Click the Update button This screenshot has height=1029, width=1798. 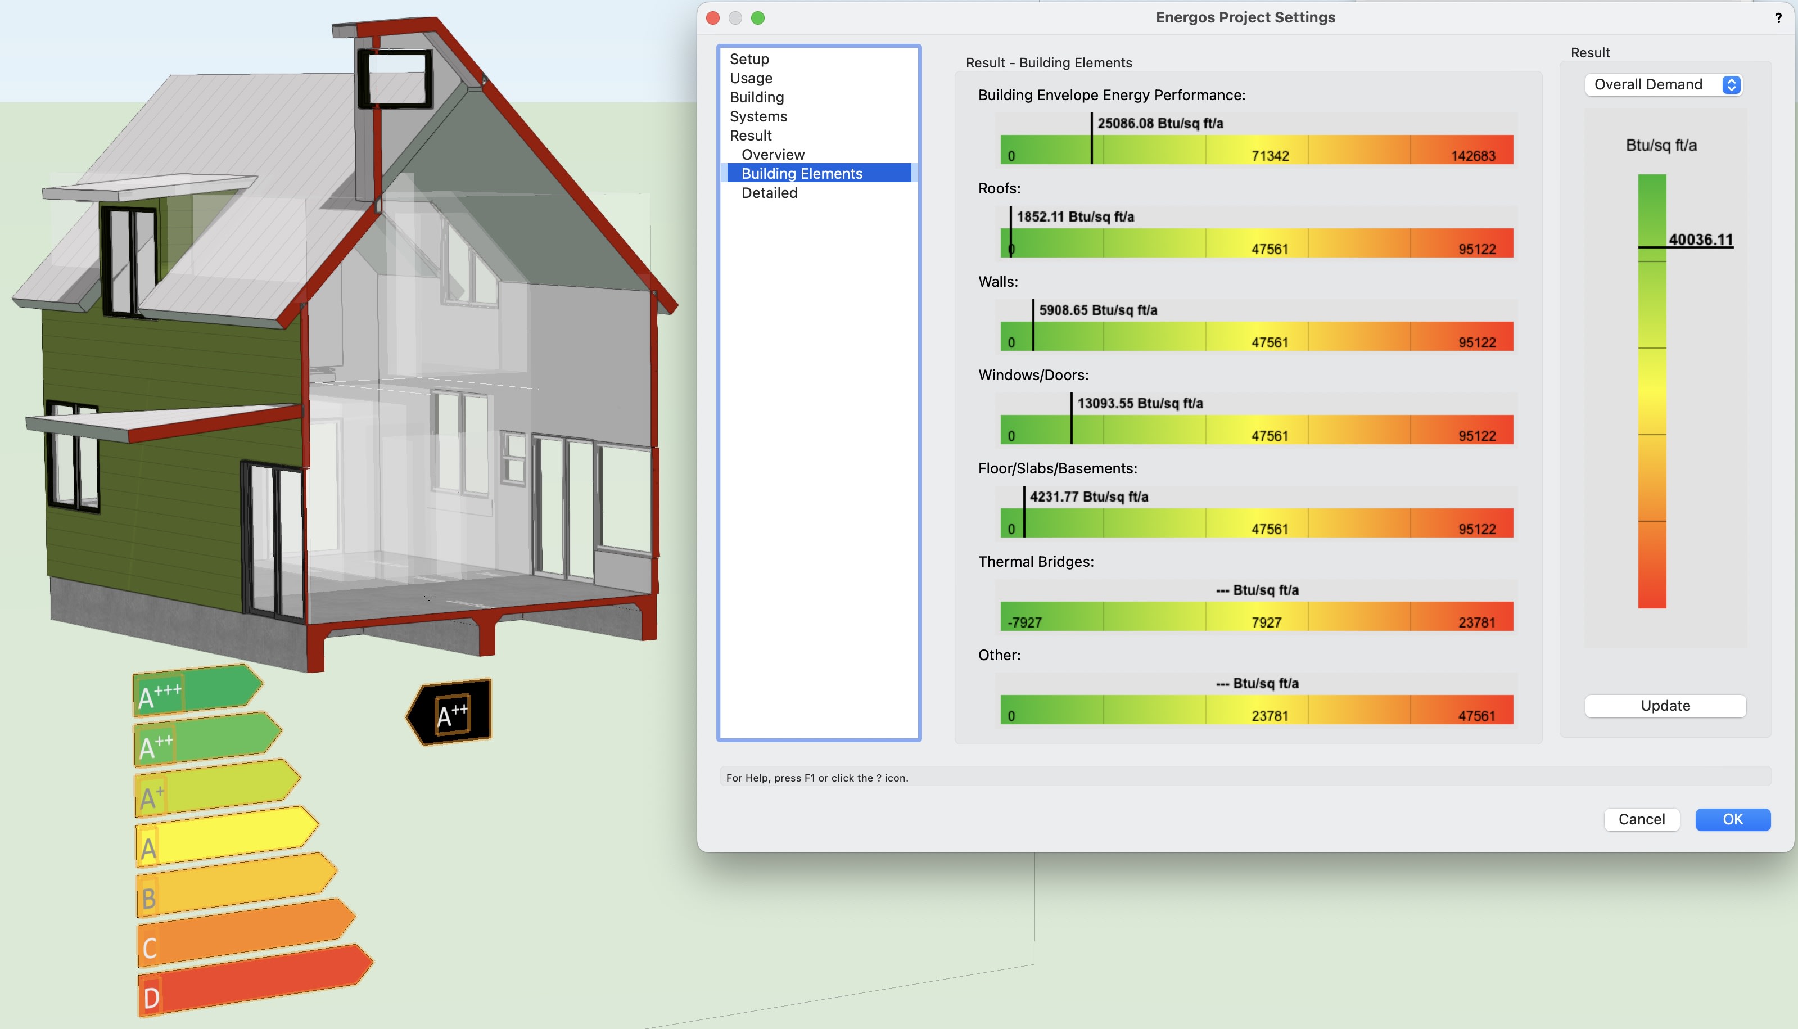(1665, 705)
